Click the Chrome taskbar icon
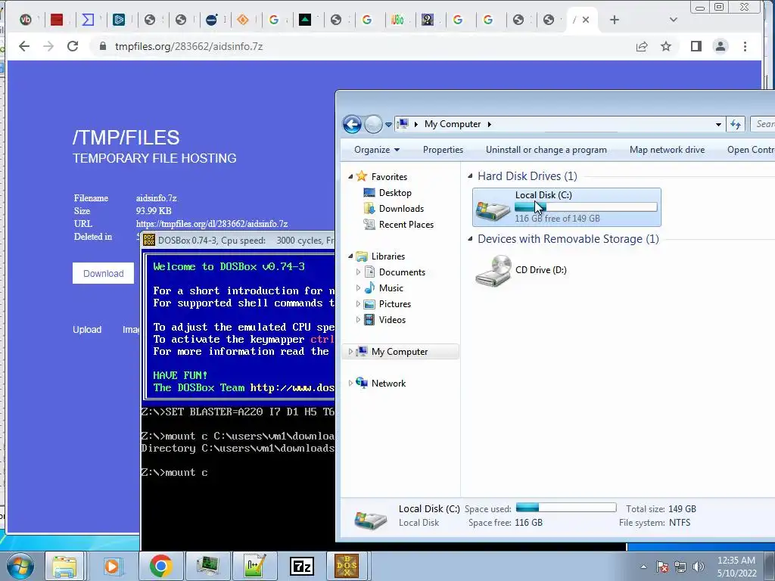The image size is (775, 581). 160,566
